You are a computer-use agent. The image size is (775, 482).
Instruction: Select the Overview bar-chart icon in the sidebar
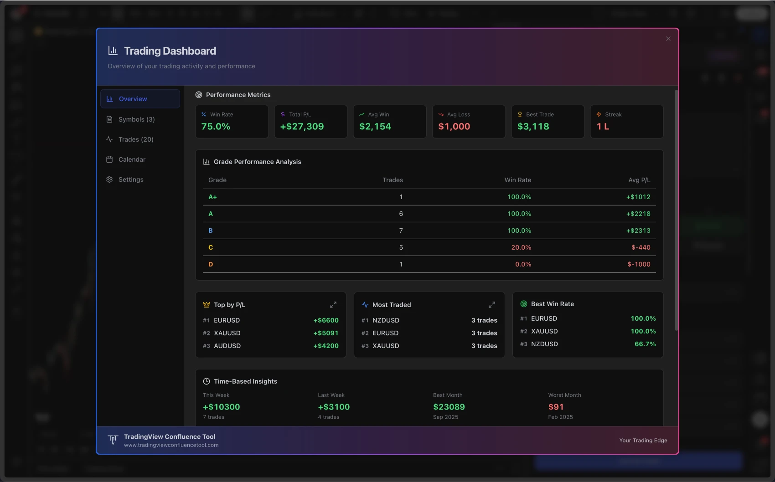[109, 99]
